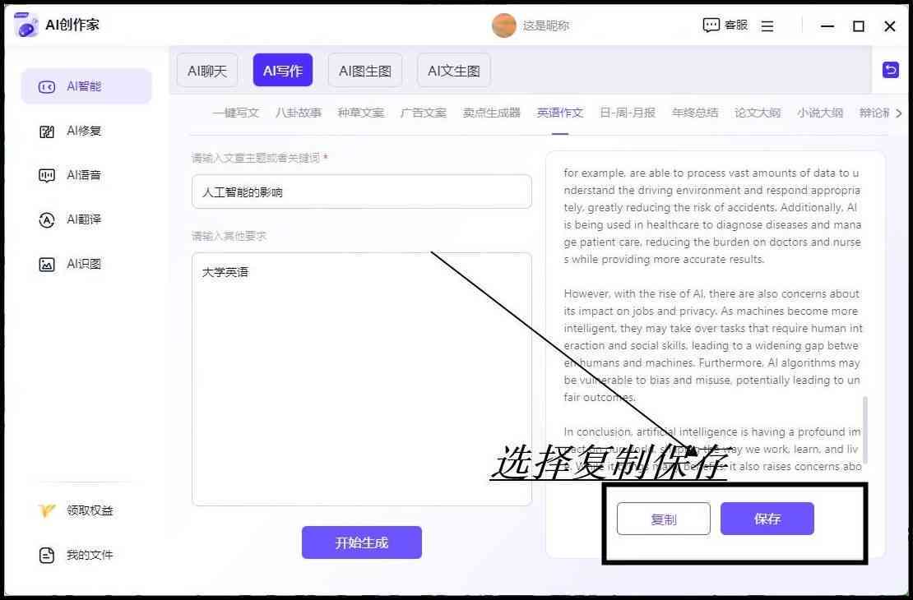Select 卖点生成器 writing category

(491, 113)
